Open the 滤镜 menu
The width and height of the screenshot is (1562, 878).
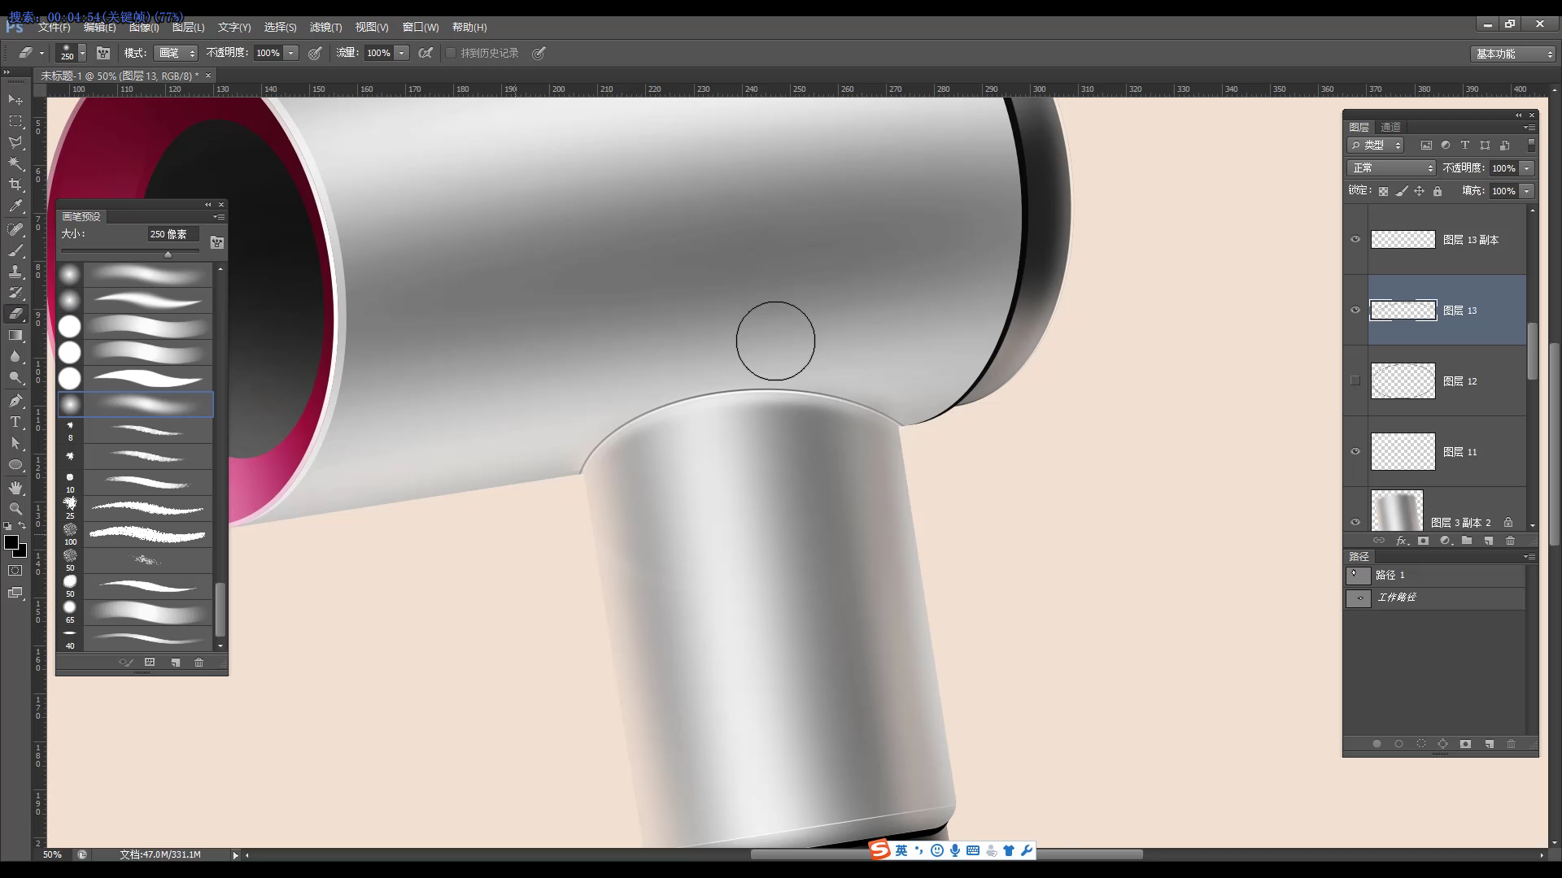325,27
